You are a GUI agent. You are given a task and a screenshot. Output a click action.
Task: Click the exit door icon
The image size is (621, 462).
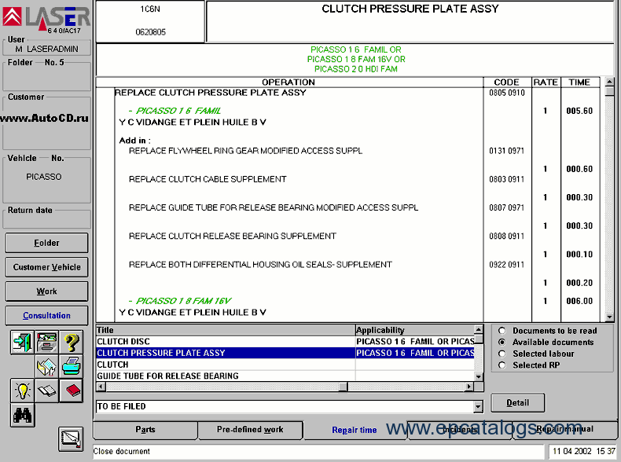(23, 343)
